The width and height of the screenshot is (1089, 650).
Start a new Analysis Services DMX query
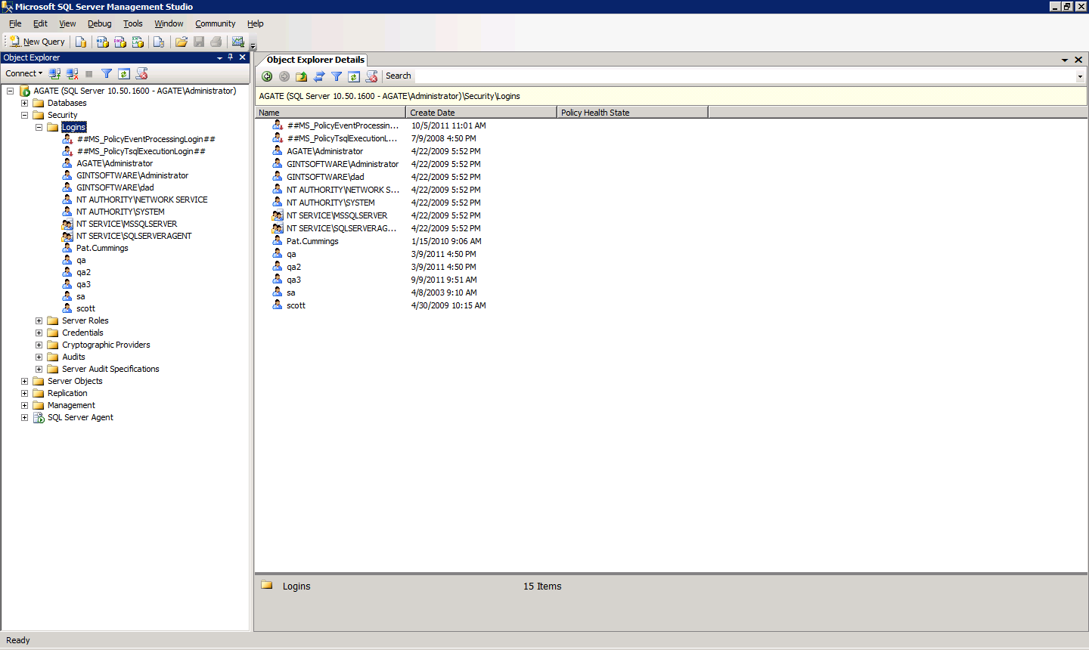click(x=120, y=42)
